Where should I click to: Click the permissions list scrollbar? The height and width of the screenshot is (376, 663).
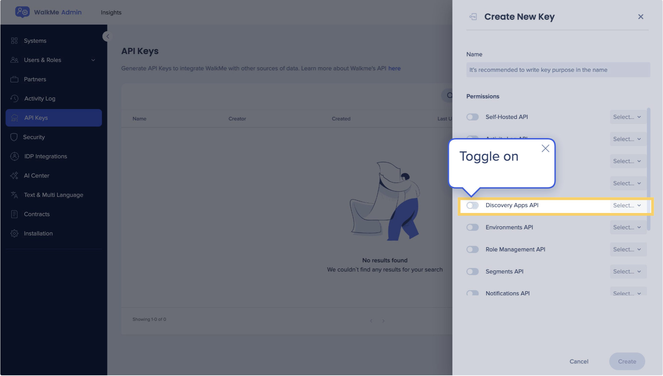coord(649,169)
